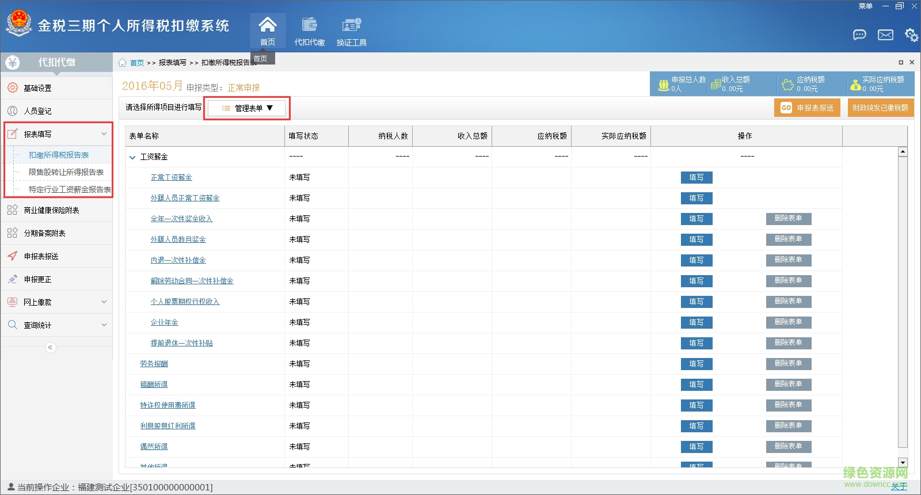Open 人员登记 in the sidebar
921x495 pixels.
pyautogui.click(x=38, y=111)
